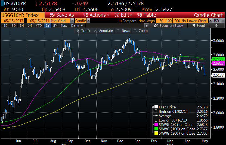Click the News list icon

pyautogui.click(x=118, y=31)
